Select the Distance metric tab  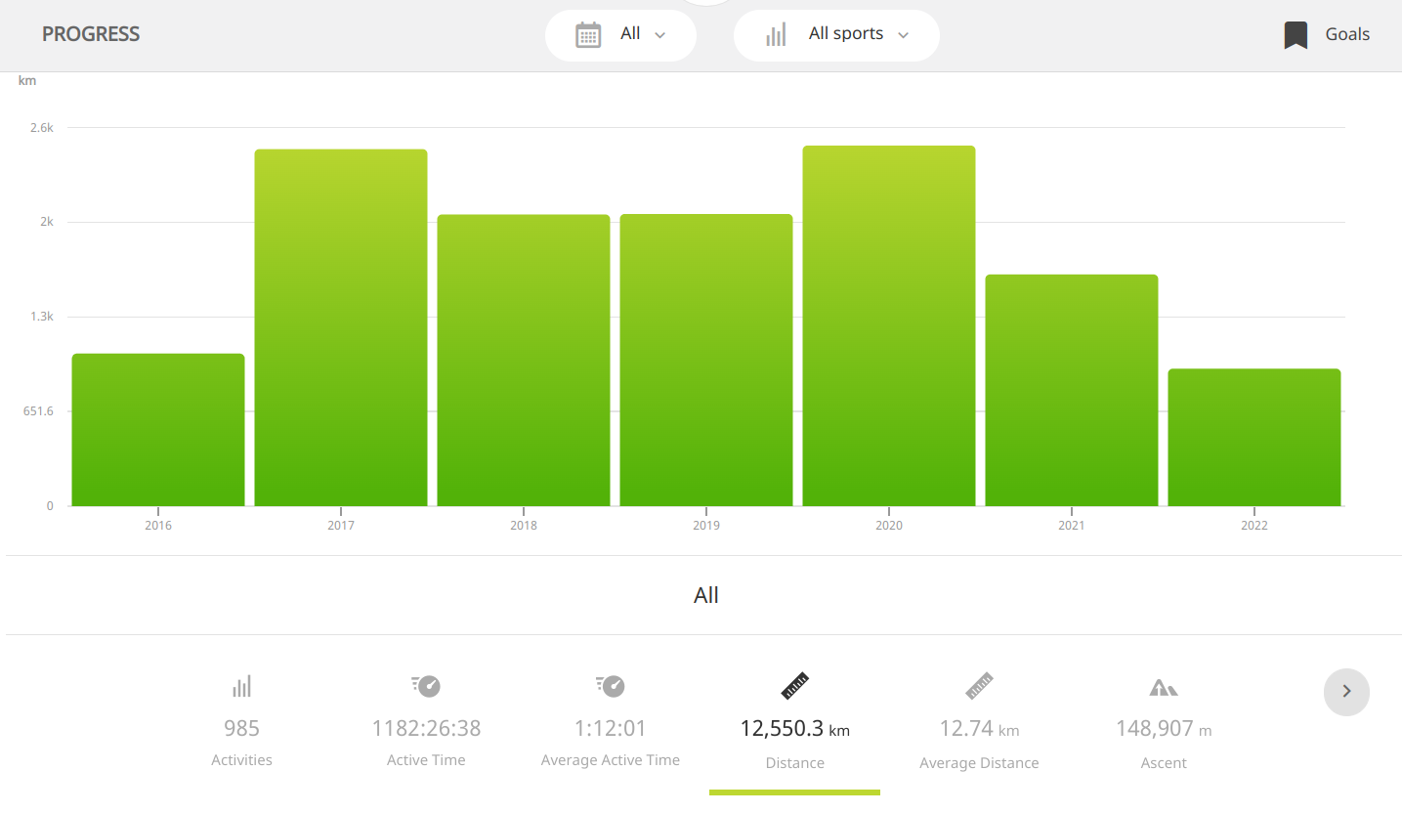click(x=795, y=723)
